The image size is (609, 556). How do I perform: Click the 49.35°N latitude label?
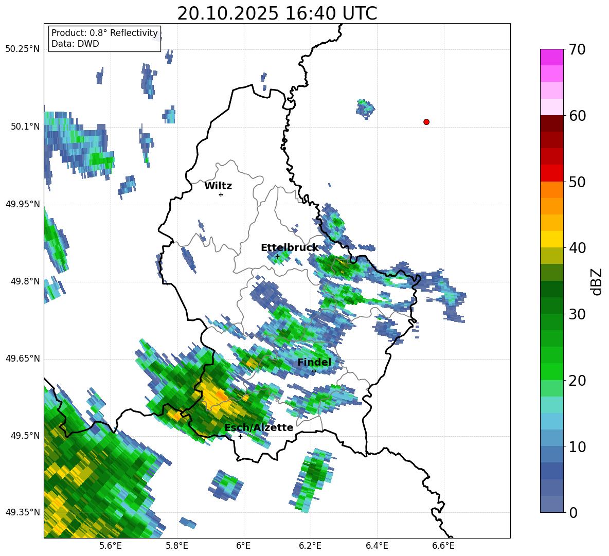tap(22, 512)
